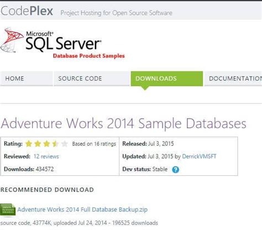Open the HOME tab
Viewport: 262px width, 230px height.
tap(27, 79)
